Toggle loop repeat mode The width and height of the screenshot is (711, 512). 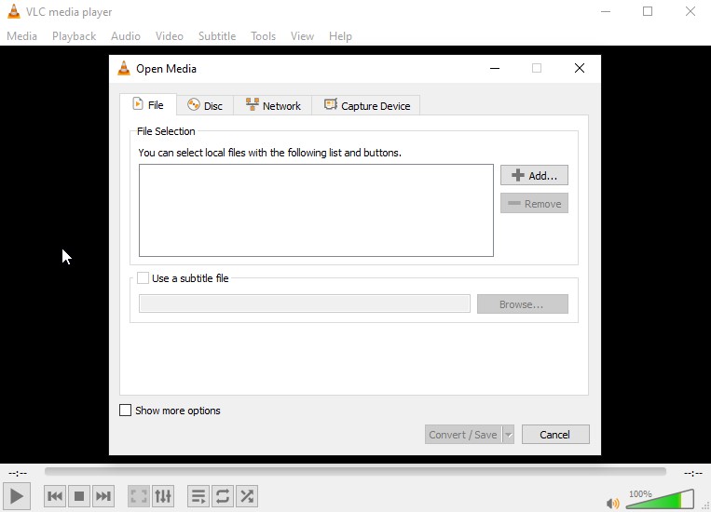[223, 496]
